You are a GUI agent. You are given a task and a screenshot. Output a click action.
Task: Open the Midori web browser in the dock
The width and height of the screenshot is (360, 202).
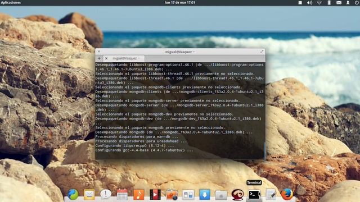point(73,195)
